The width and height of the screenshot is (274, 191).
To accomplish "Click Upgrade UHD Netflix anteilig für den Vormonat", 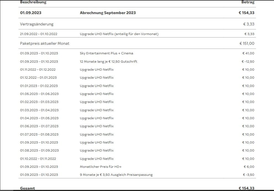I will tap(119, 34).
